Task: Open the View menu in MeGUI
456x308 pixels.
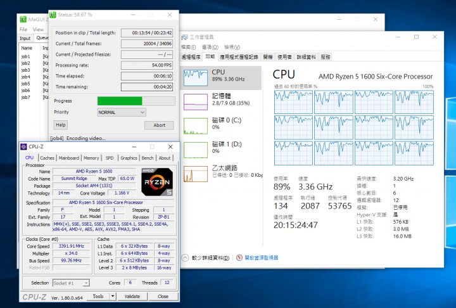Action: [x=38, y=29]
